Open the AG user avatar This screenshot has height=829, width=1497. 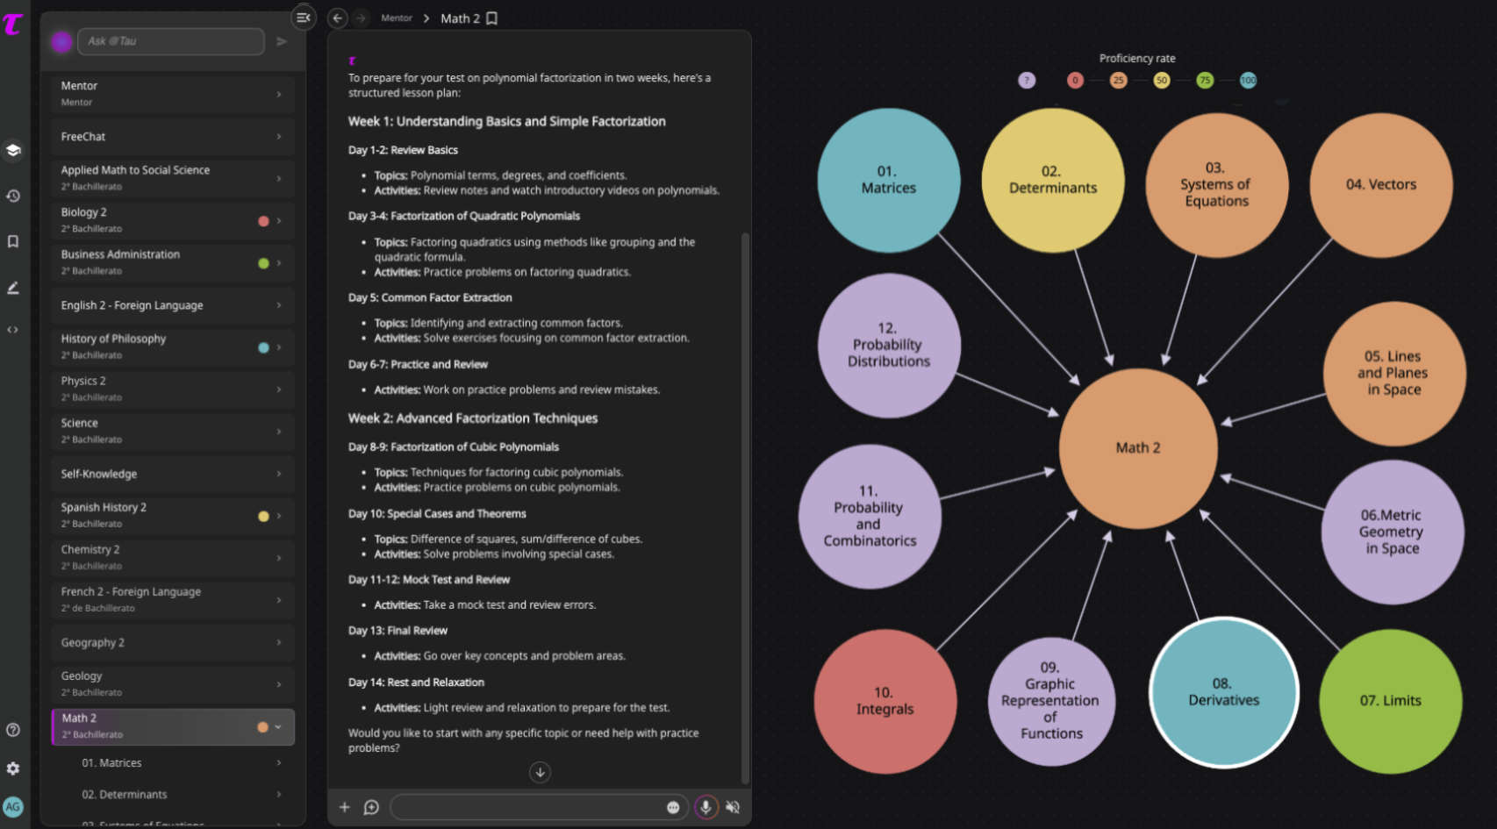pyautogui.click(x=13, y=807)
